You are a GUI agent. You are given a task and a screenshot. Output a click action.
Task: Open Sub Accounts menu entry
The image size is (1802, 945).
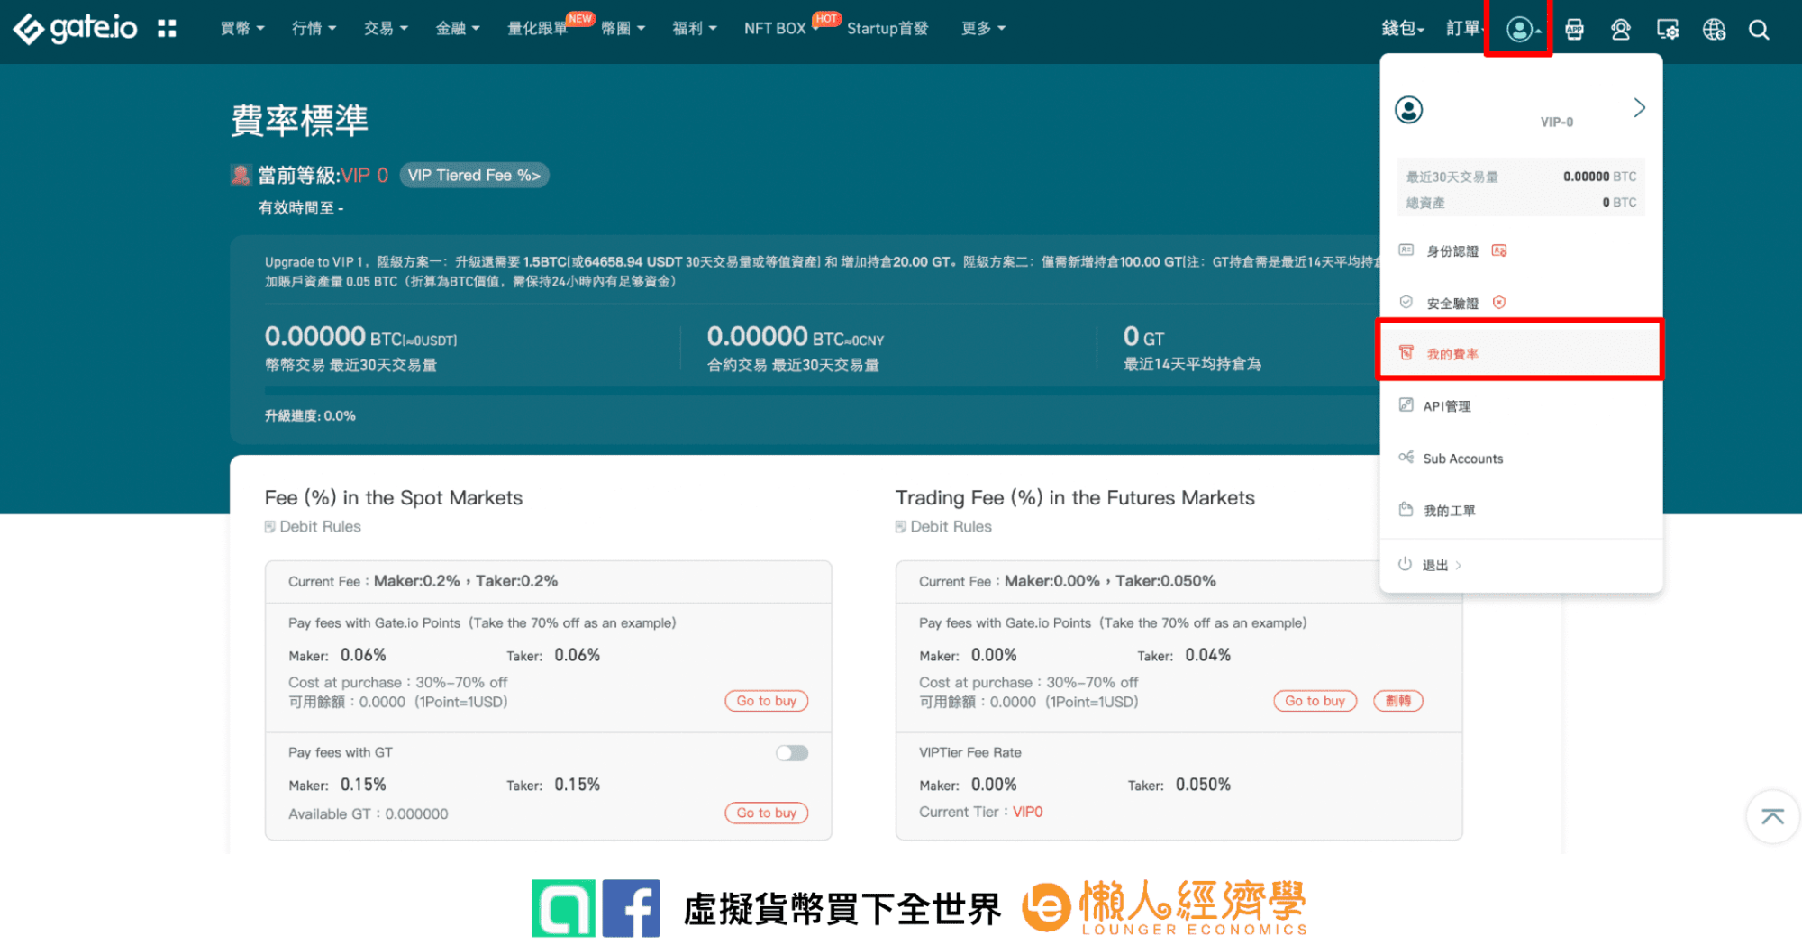(x=1521, y=459)
